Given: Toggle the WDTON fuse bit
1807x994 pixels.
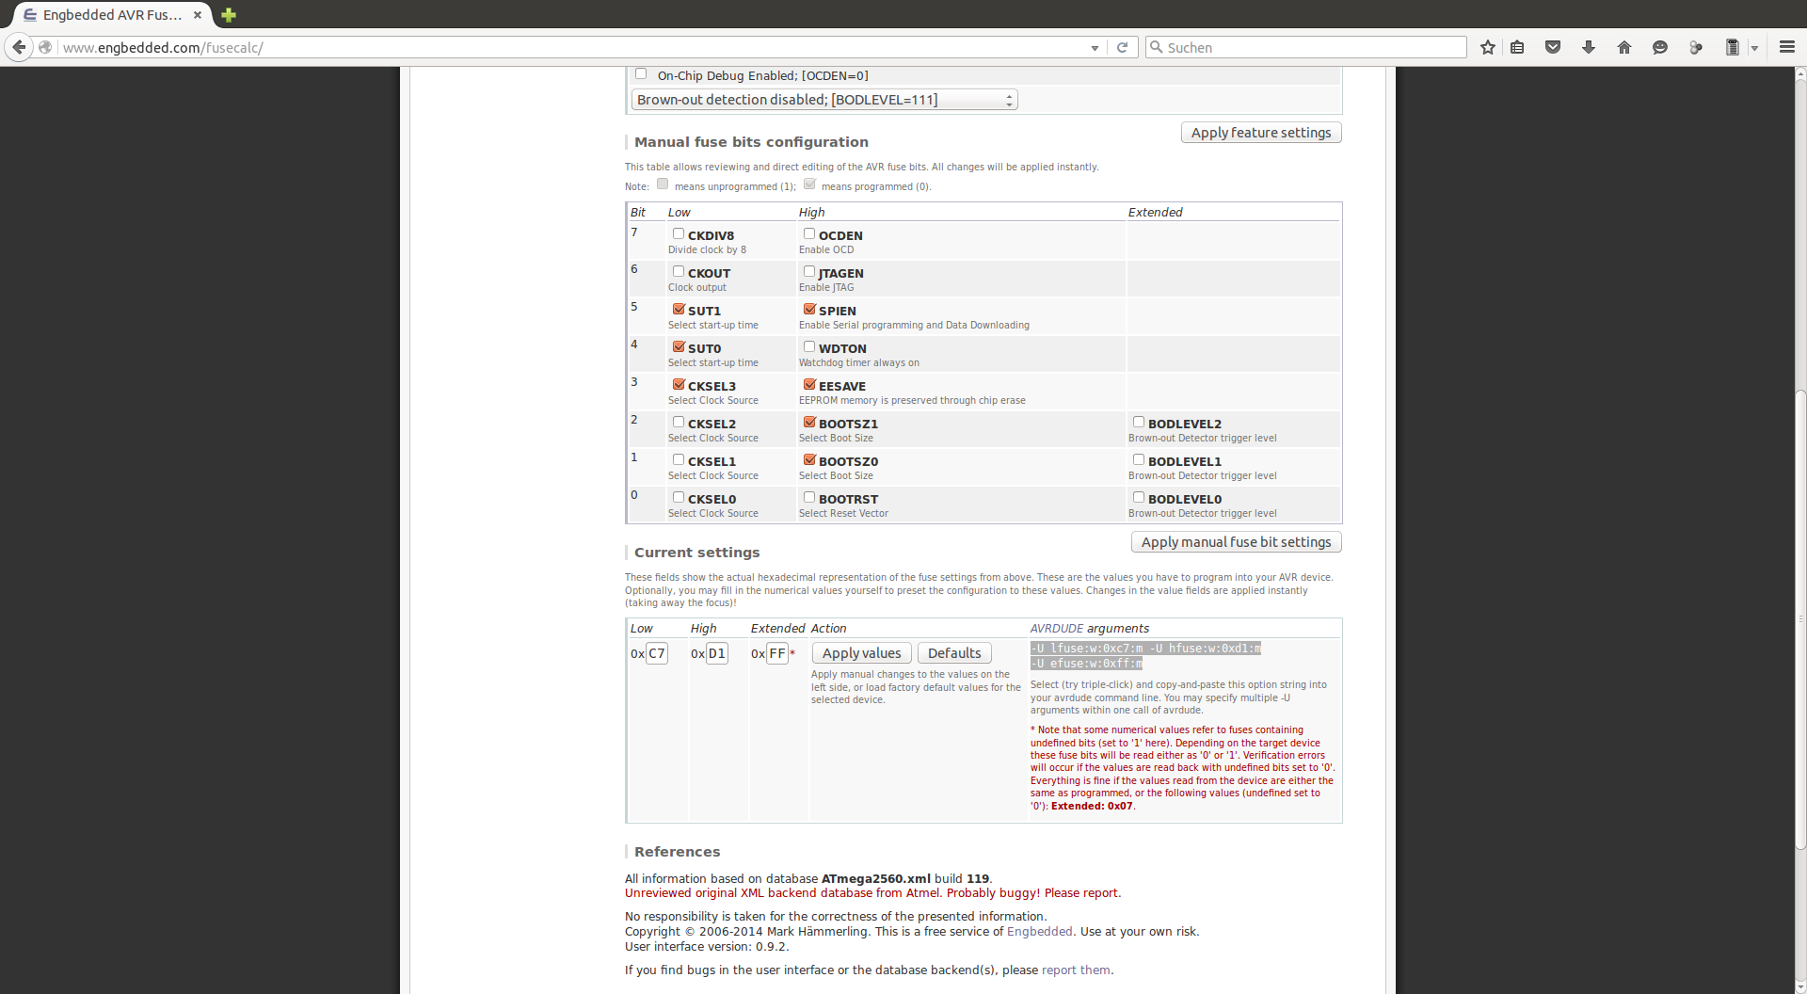Looking at the screenshot, I should click(809, 347).
